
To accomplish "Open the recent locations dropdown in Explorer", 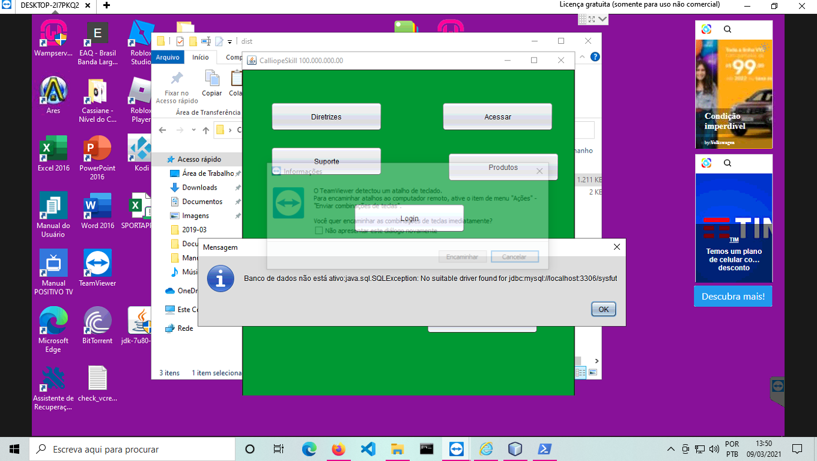I will (x=193, y=130).
